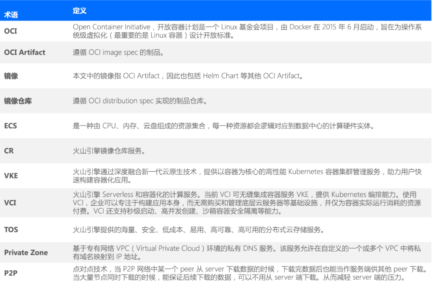Click the definition mentioning Helm Chart

(188, 76)
